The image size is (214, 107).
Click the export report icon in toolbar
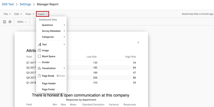[x=5, y=22]
